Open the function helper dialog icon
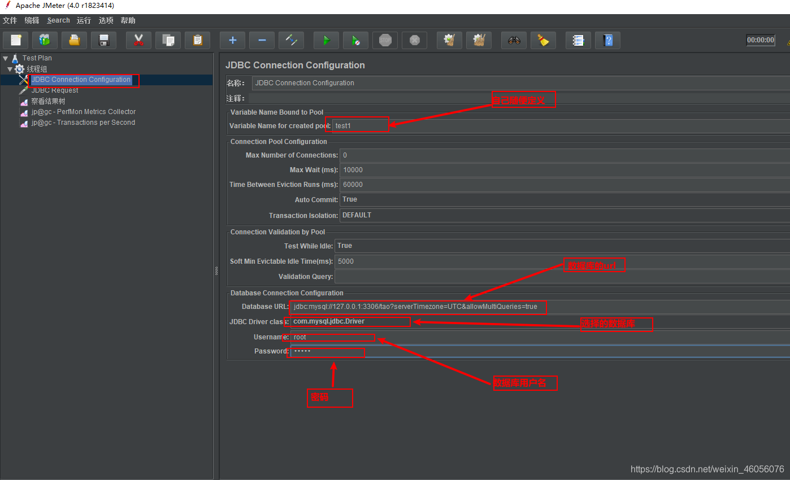Screen dimensions: 790x480 pyautogui.click(x=578, y=40)
